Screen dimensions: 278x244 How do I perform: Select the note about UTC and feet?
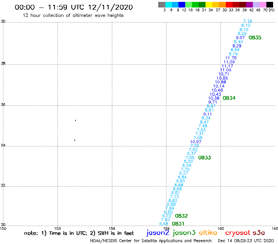click(x=79, y=233)
